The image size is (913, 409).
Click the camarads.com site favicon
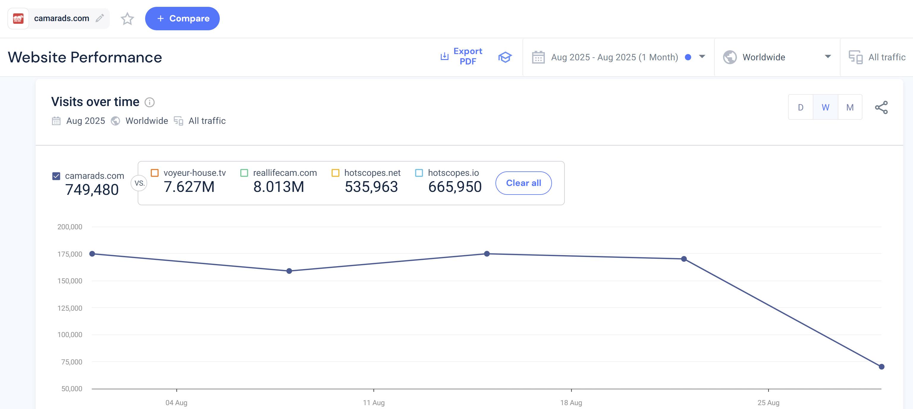[x=18, y=18]
